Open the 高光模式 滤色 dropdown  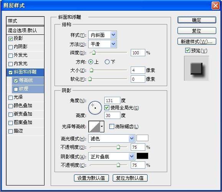(x=112, y=138)
